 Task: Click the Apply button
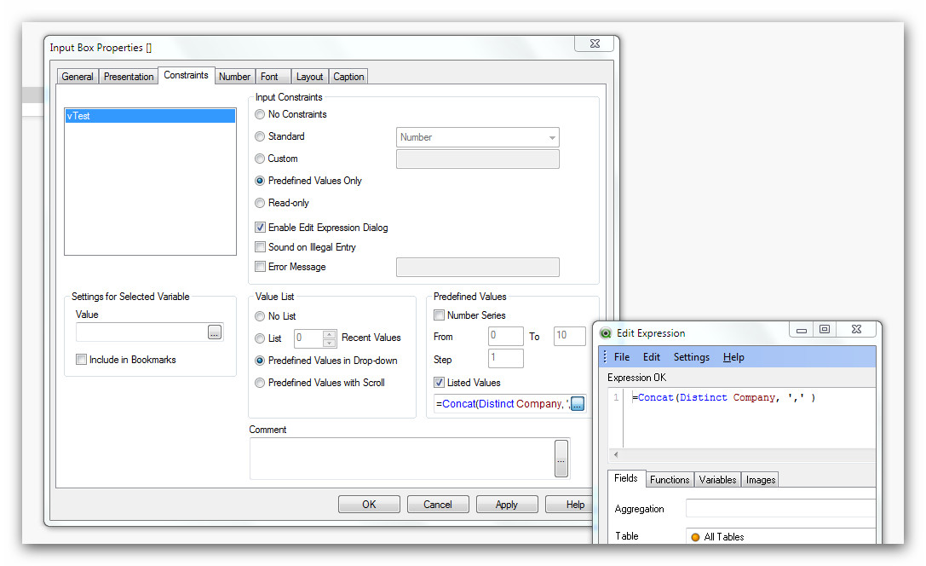tap(507, 505)
